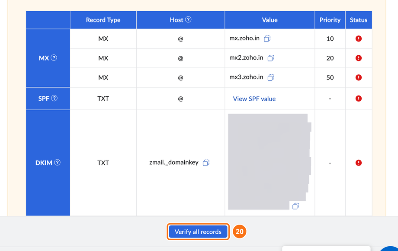Copy the mx3.zoho.in value

pyautogui.click(x=271, y=77)
